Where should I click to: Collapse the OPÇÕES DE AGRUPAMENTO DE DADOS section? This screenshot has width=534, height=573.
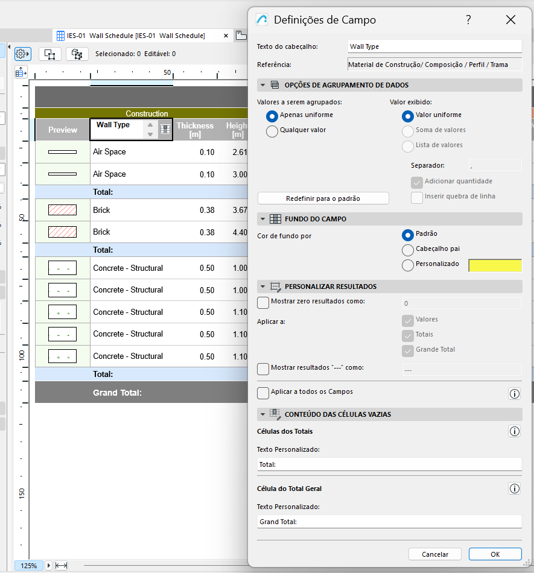[262, 84]
